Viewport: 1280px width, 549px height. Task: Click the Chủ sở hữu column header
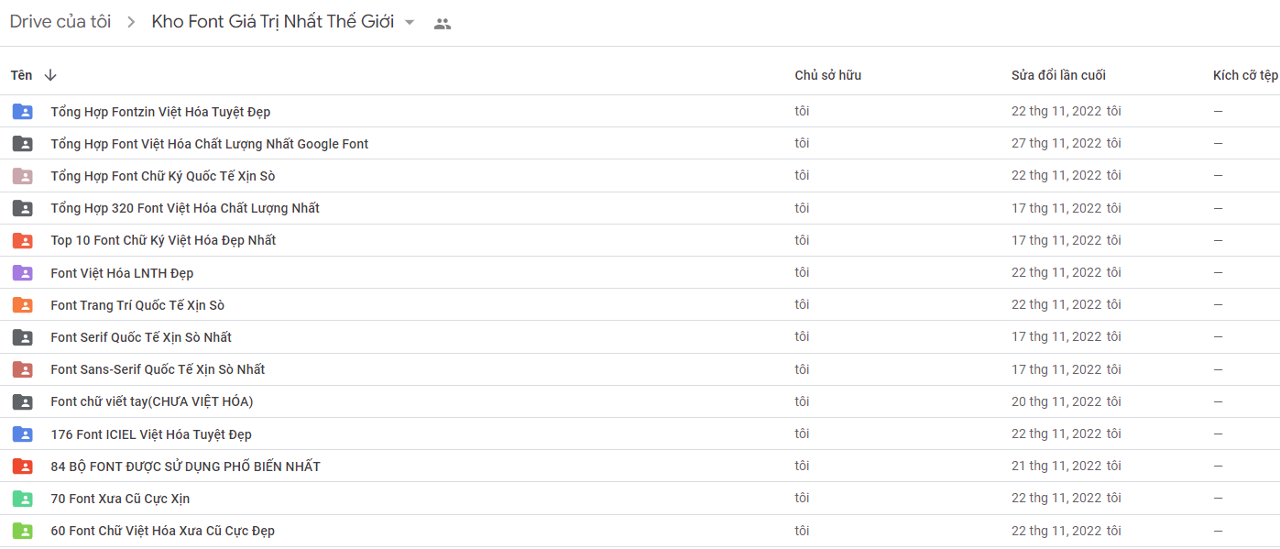(828, 75)
